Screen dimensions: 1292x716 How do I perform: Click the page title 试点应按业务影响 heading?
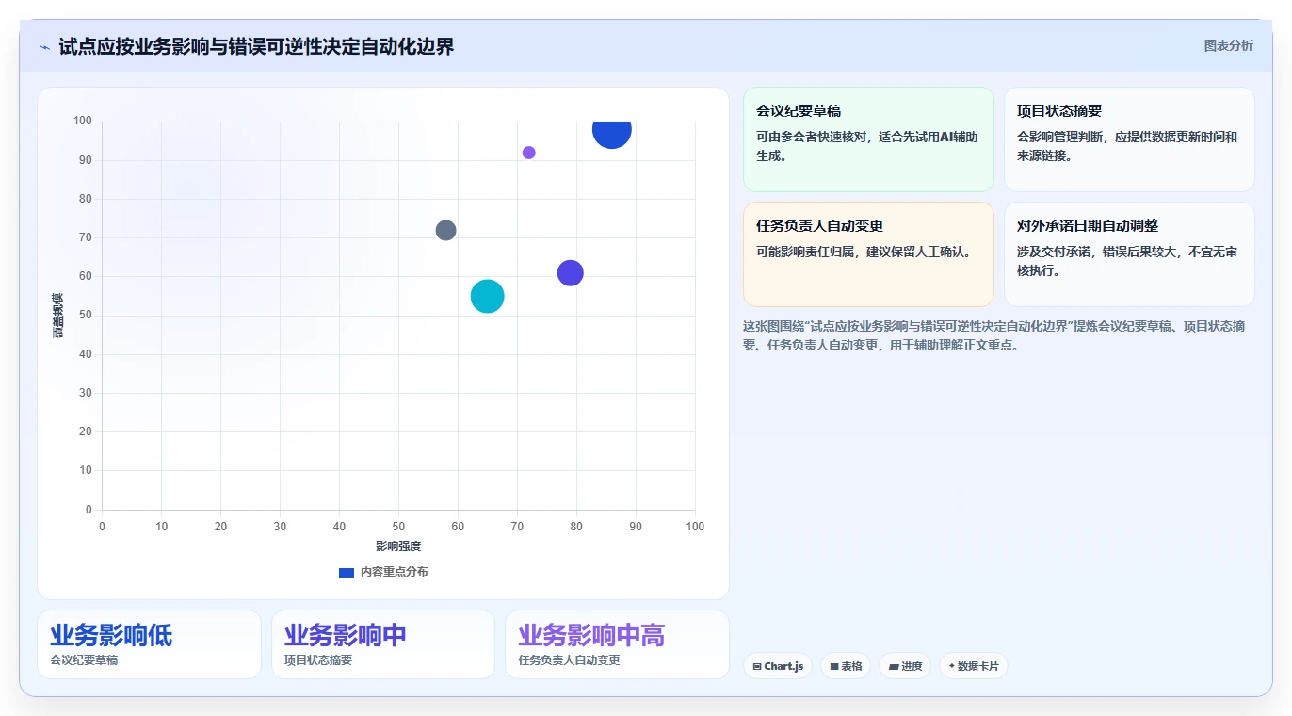pyautogui.click(x=256, y=46)
